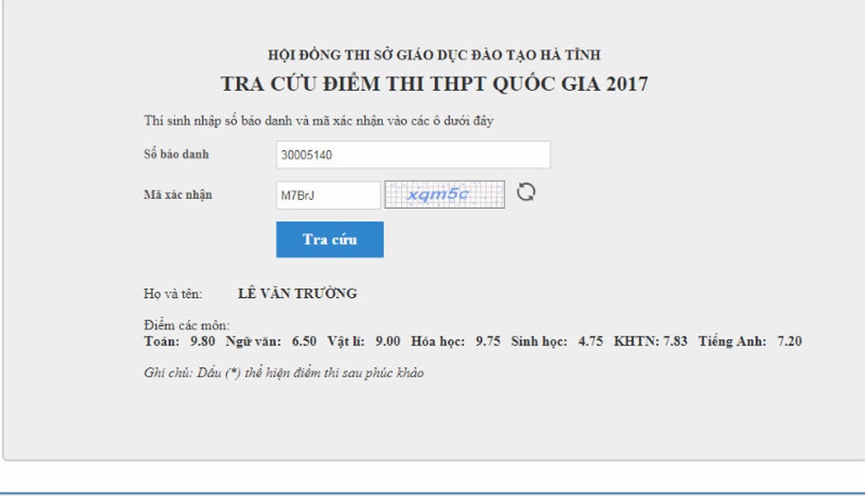Click the Hóa học score 9.75
The height and width of the screenshot is (496, 865).
(487, 342)
